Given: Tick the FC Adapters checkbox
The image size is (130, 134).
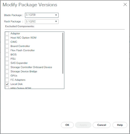Looking at the screenshot, I should [x=7, y=80].
